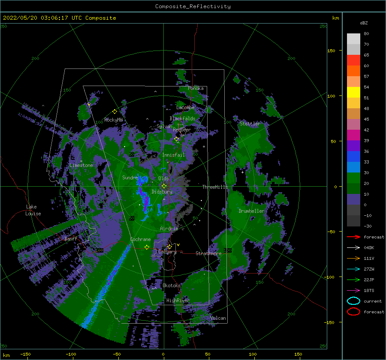
Task: Click the 'Innisfail' city label
Action: pyautogui.click(x=173, y=155)
